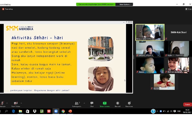The width and height of the screenshot is (192, 116).
Task: Expand the arrow beside Participants
Action: [x=84, y=103]
